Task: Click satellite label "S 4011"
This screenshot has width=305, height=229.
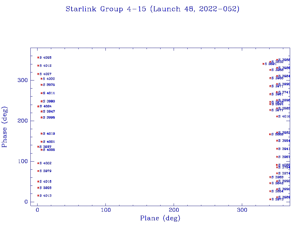Action: pyautogui.click(x=49, y=93)
